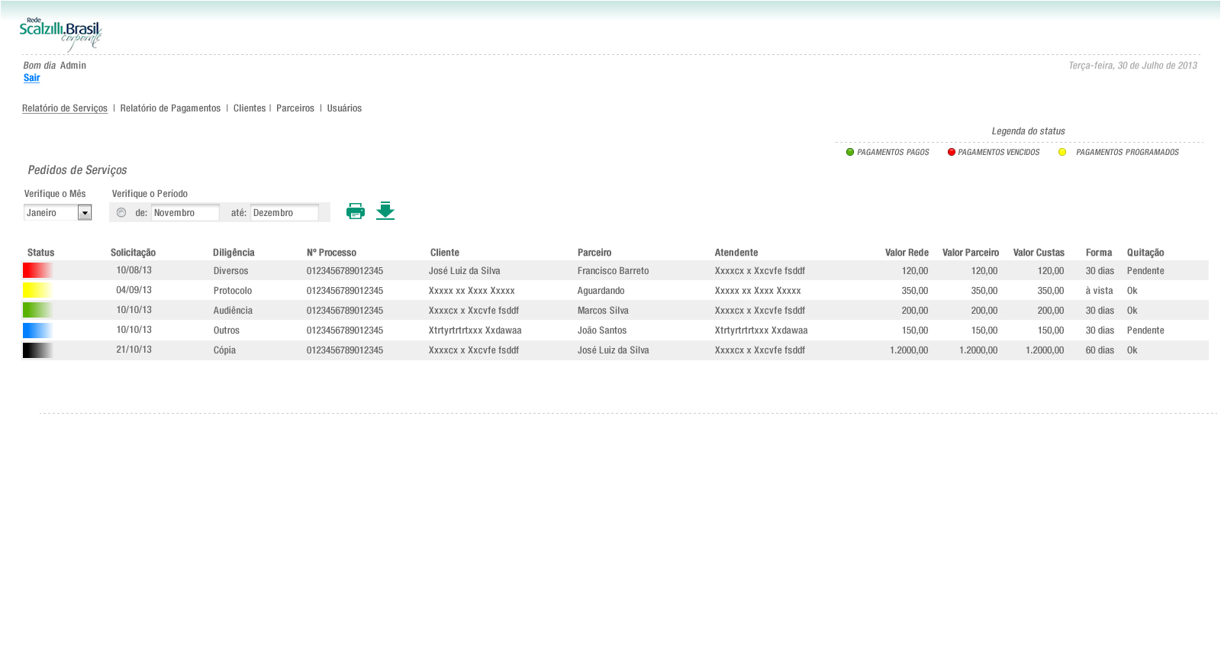Click the Valor Rede column header

(907, 253)
